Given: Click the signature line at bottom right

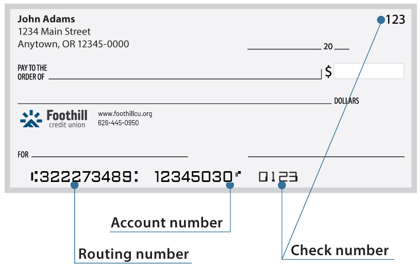Looking at the screenshot, I should coord(326,157).
